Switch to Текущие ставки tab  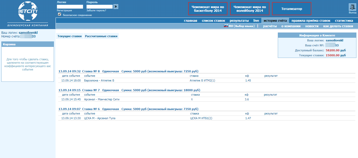click(x=69, y=36)
